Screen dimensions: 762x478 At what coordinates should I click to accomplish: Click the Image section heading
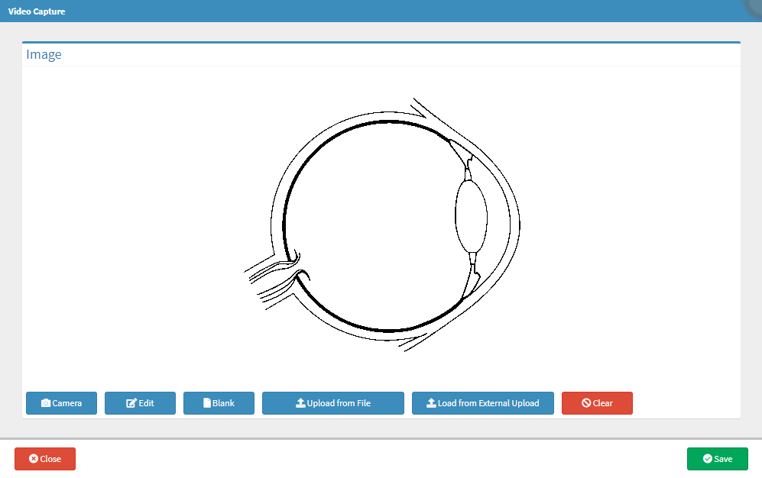(x=44, y=54)
